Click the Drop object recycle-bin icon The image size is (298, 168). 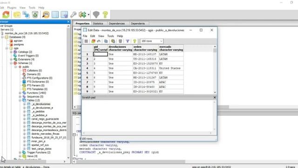click(35, 14)
